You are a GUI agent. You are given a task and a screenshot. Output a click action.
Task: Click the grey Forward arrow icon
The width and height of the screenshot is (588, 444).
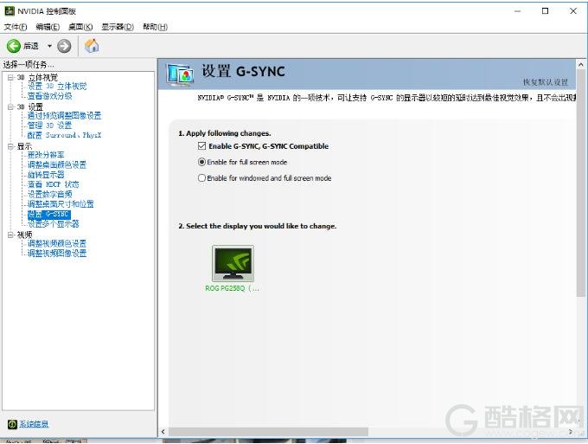[64, 46]
